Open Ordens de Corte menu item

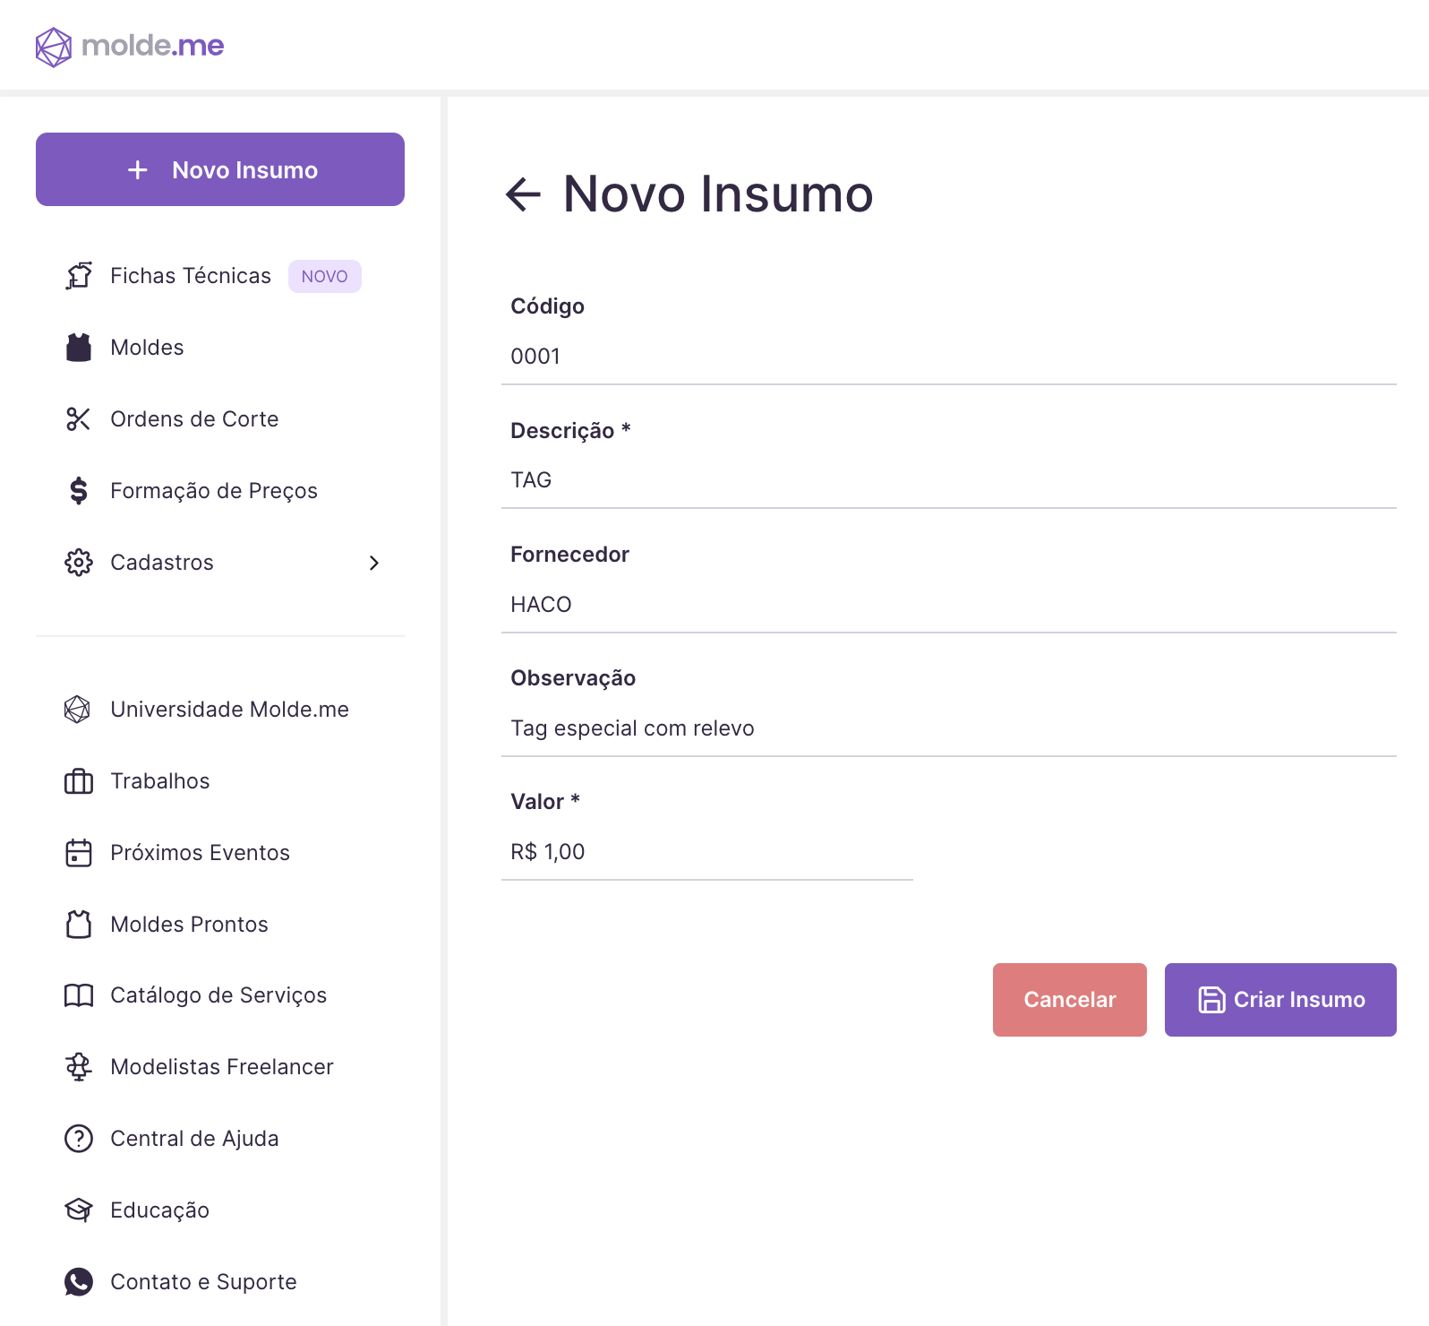coord(220,419)
